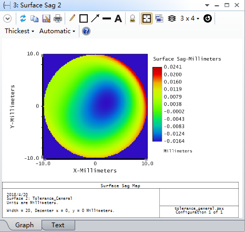The height and width of the screenshot is (232, 245).
Task: Switch to the Text tab
Action: (x=58, y=225)
